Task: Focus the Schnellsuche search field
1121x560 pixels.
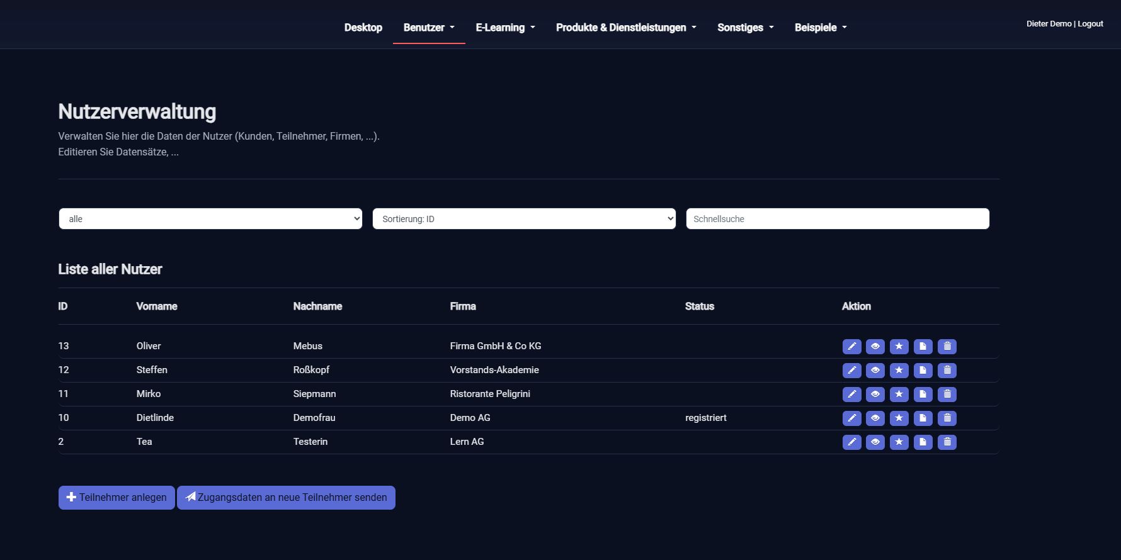Action: pos(837,219)
